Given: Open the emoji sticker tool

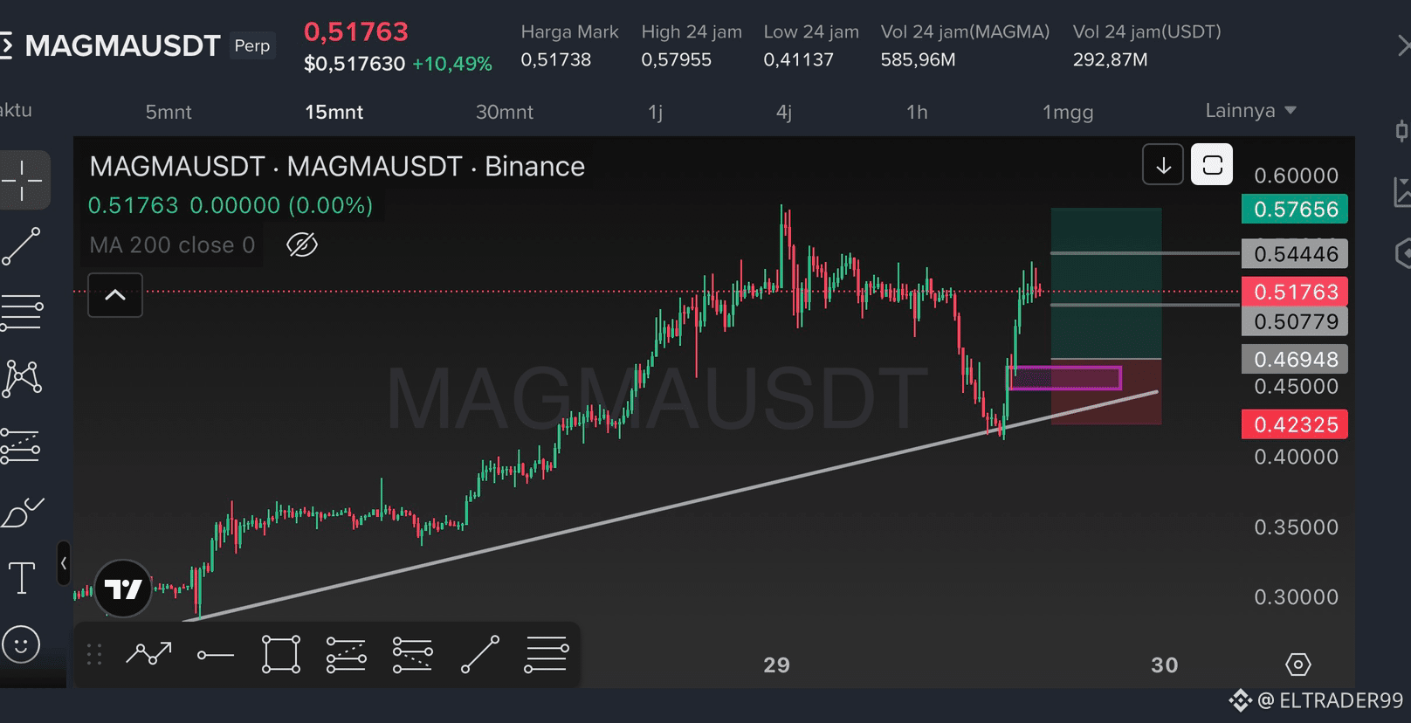Looking at the screenshot, I should (x=22, y=645).
